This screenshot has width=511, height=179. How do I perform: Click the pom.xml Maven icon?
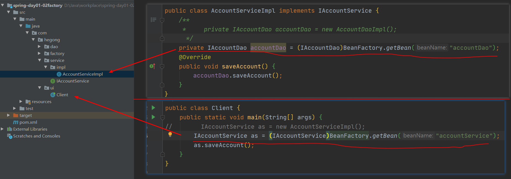click(x=16, y=122)
